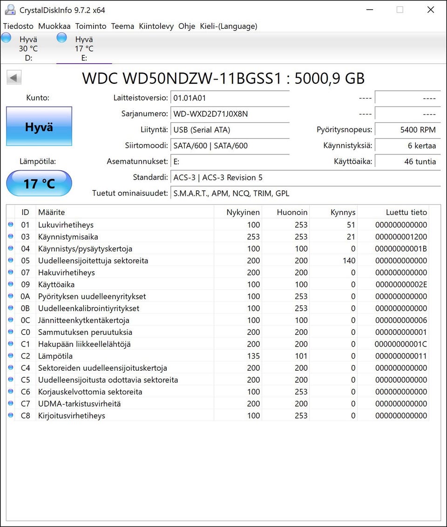447x527 pixels.
Task: Click the Luettu tieto column header
Action: [393, 212]
